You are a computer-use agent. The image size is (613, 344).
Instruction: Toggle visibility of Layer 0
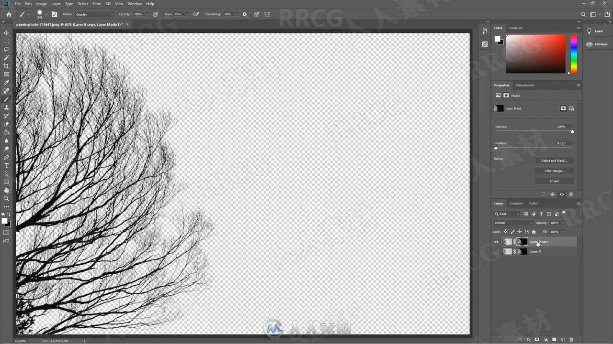click(496, 251)
